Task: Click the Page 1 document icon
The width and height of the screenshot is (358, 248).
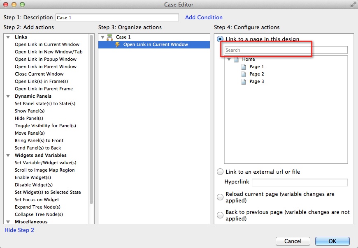Action: (244, 67)
